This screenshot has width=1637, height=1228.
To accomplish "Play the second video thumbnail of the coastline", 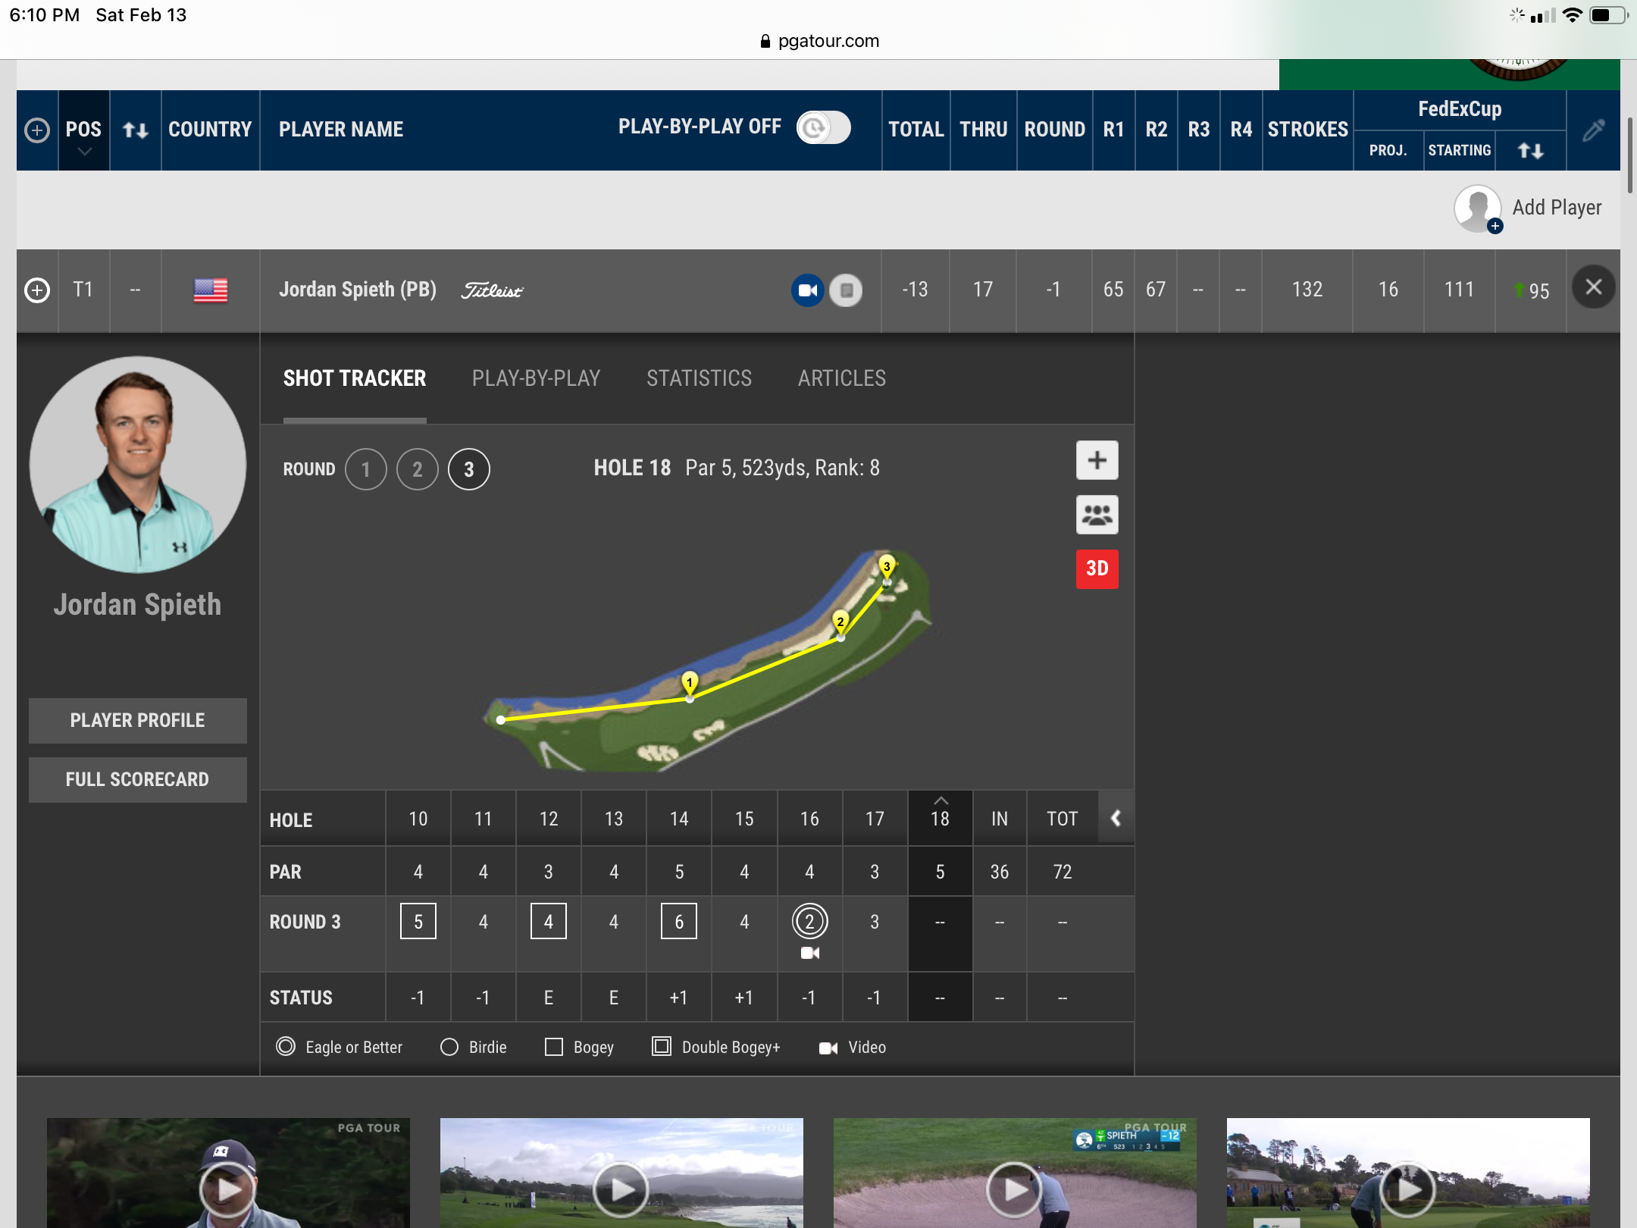I will coord(621,1189).
